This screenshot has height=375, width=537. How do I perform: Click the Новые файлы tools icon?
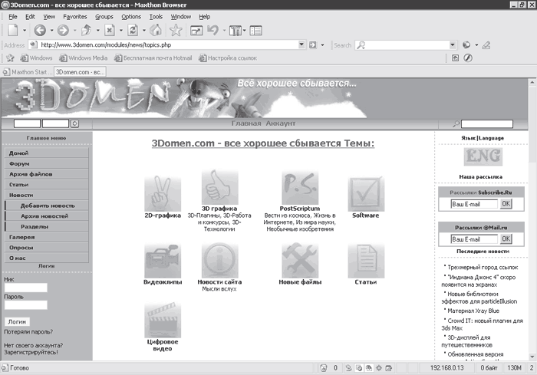coord(299,261)
